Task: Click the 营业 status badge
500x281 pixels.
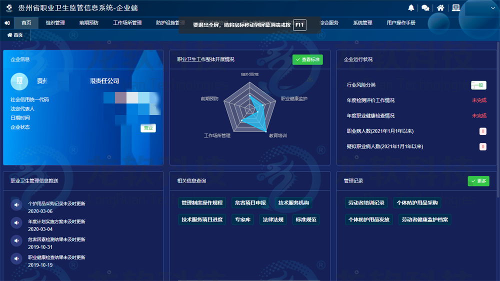Action: pos(148,128)
